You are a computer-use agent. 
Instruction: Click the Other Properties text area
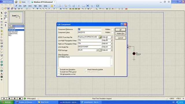point(85,62)
